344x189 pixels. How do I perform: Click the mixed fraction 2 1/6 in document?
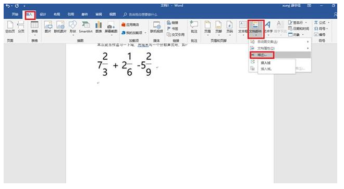[x=127, y=64]
